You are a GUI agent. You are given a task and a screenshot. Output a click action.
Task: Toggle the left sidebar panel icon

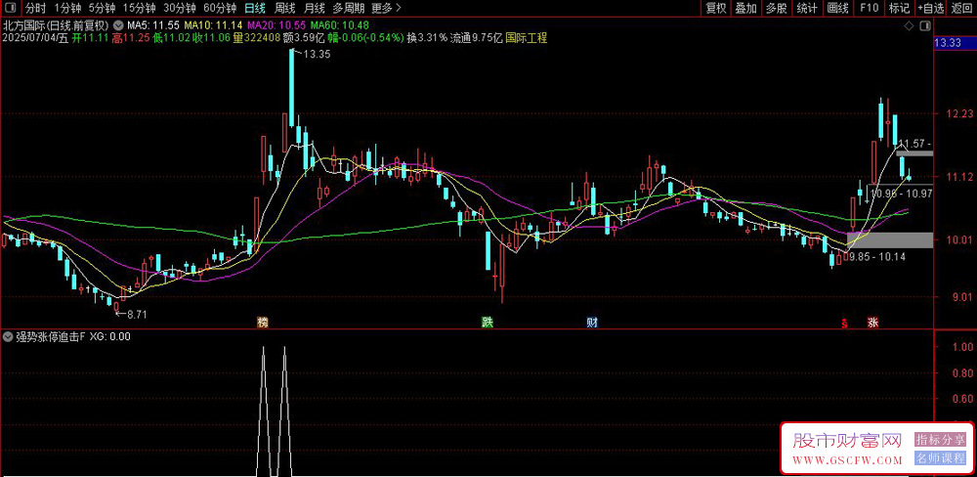(11, 8)
